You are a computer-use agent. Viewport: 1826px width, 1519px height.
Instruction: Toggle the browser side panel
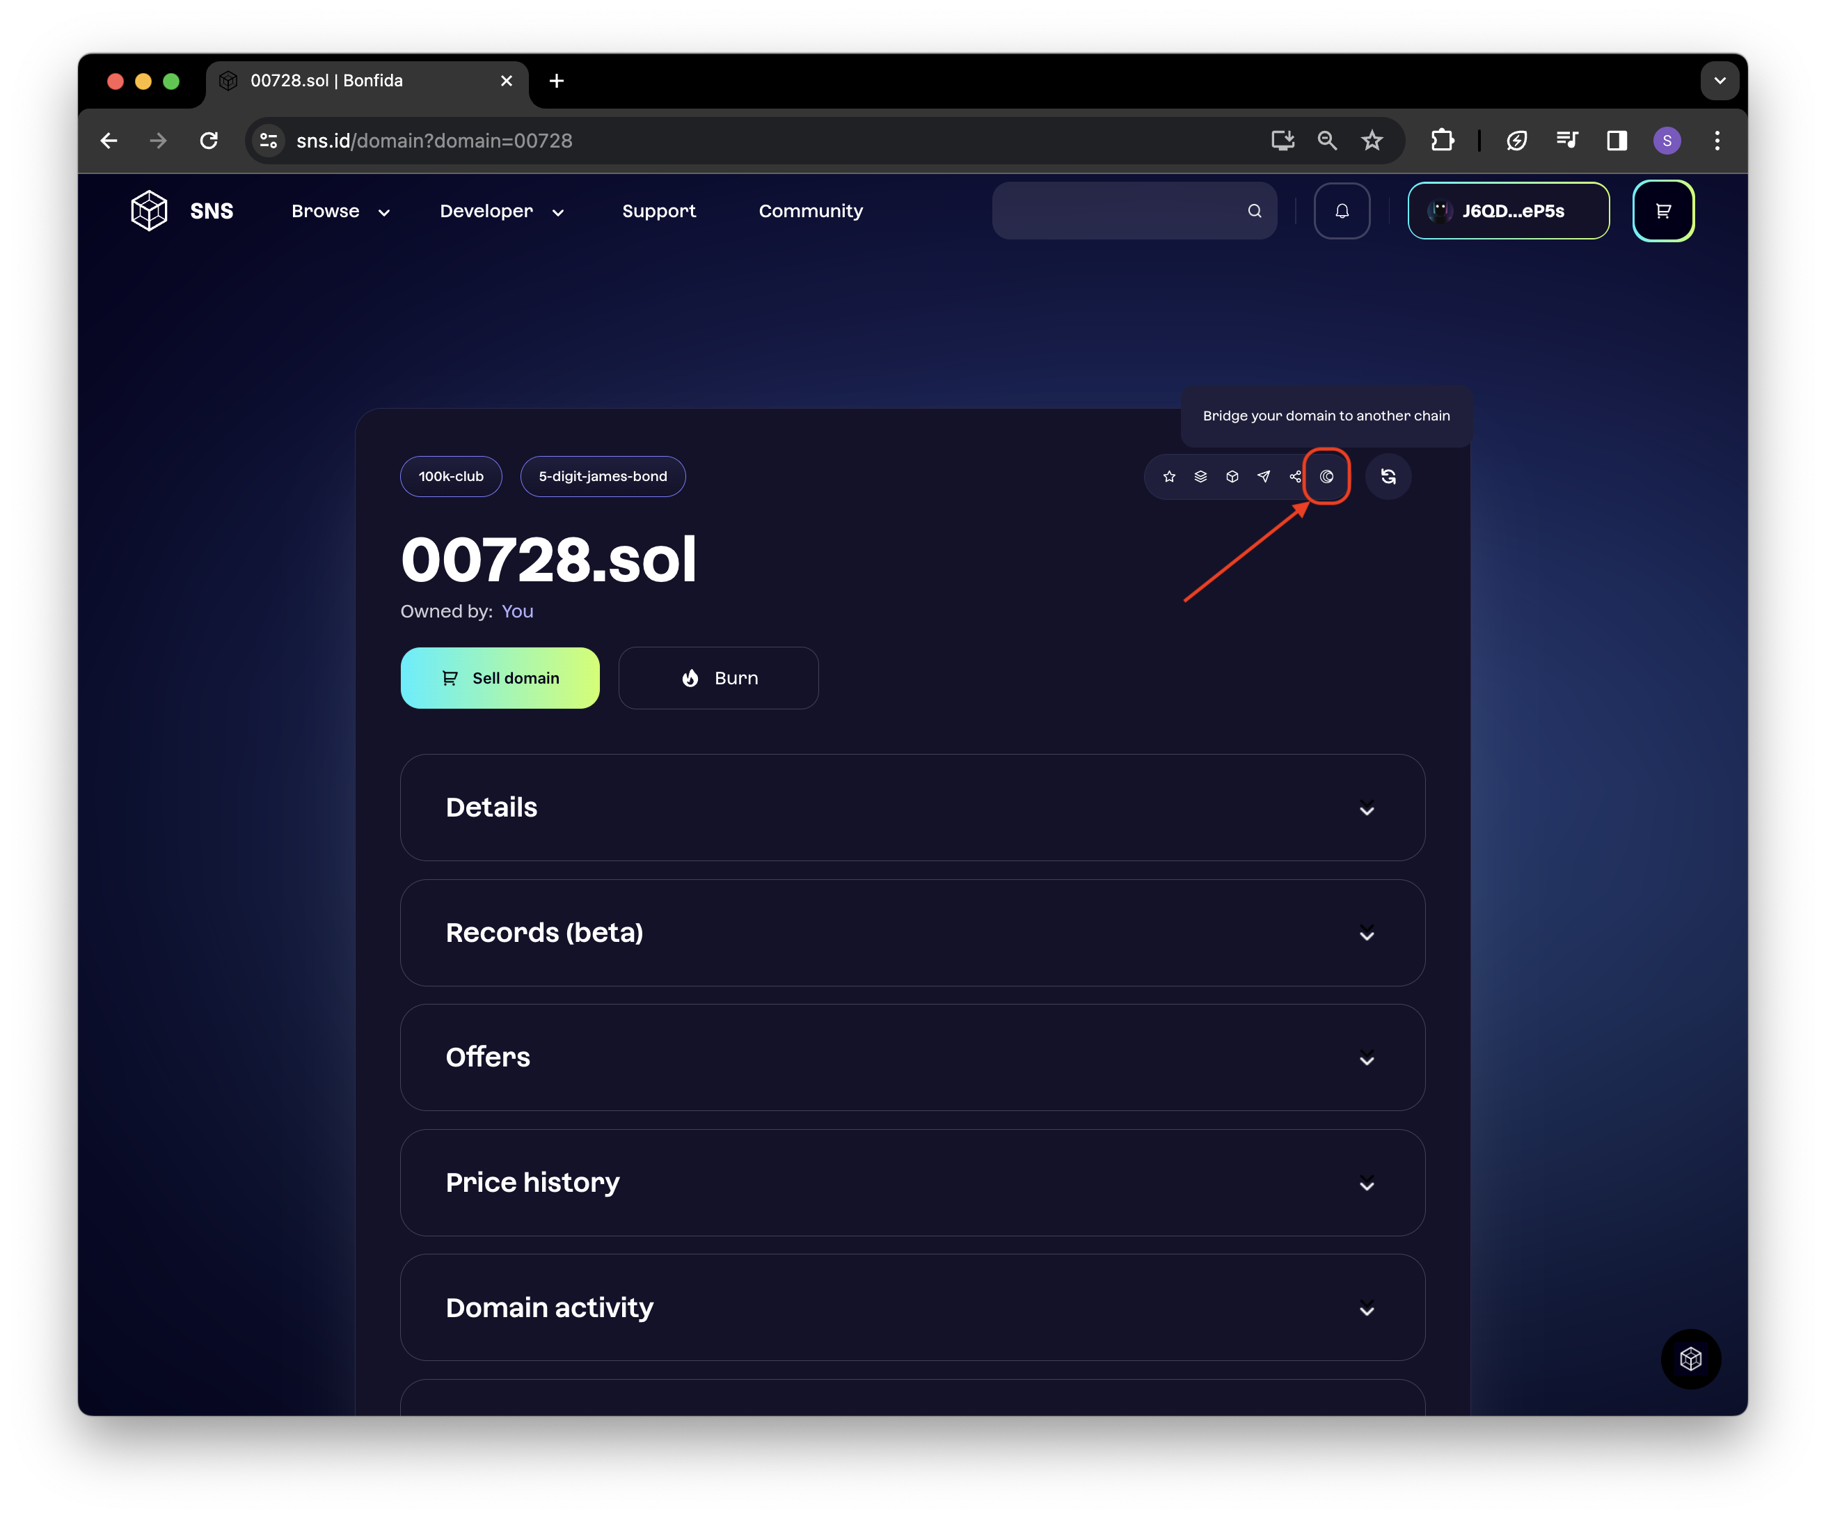[x=1617, y=141]
